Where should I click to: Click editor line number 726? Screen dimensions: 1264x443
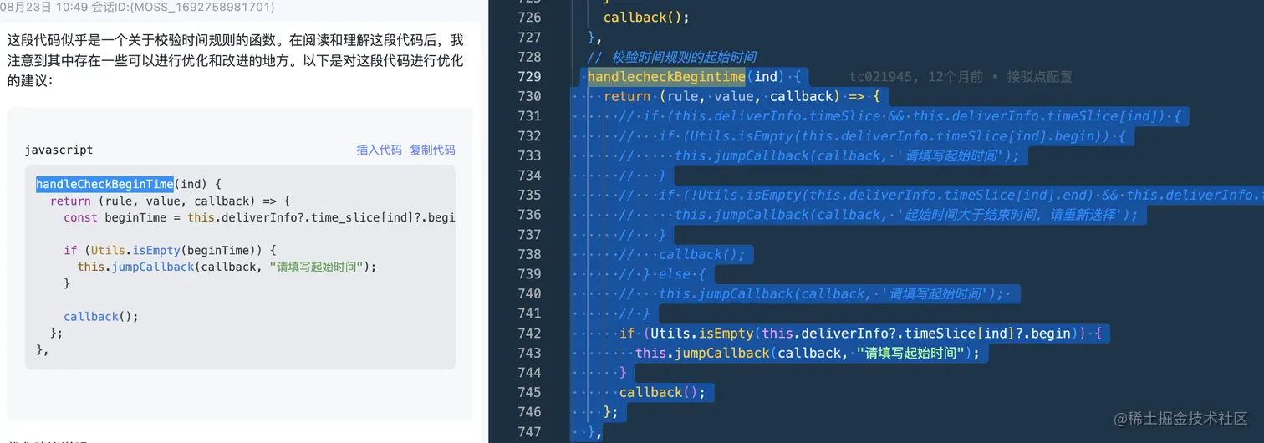point(530,18)
